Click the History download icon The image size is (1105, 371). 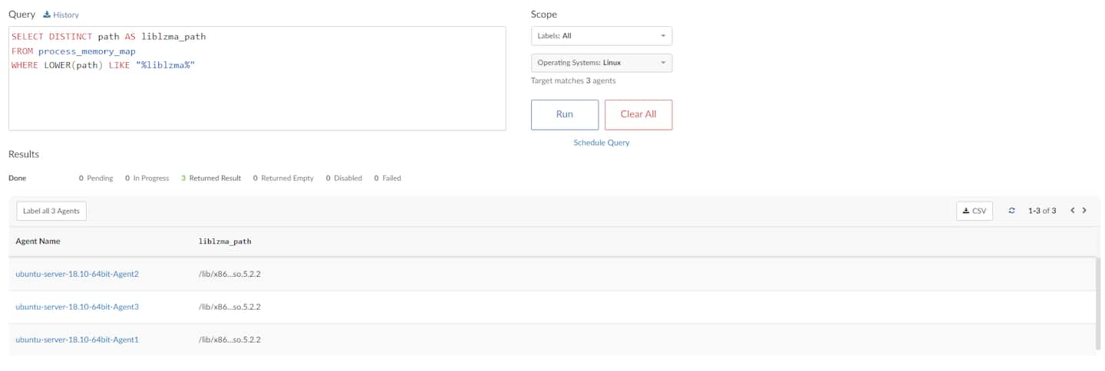coord(47,15)
